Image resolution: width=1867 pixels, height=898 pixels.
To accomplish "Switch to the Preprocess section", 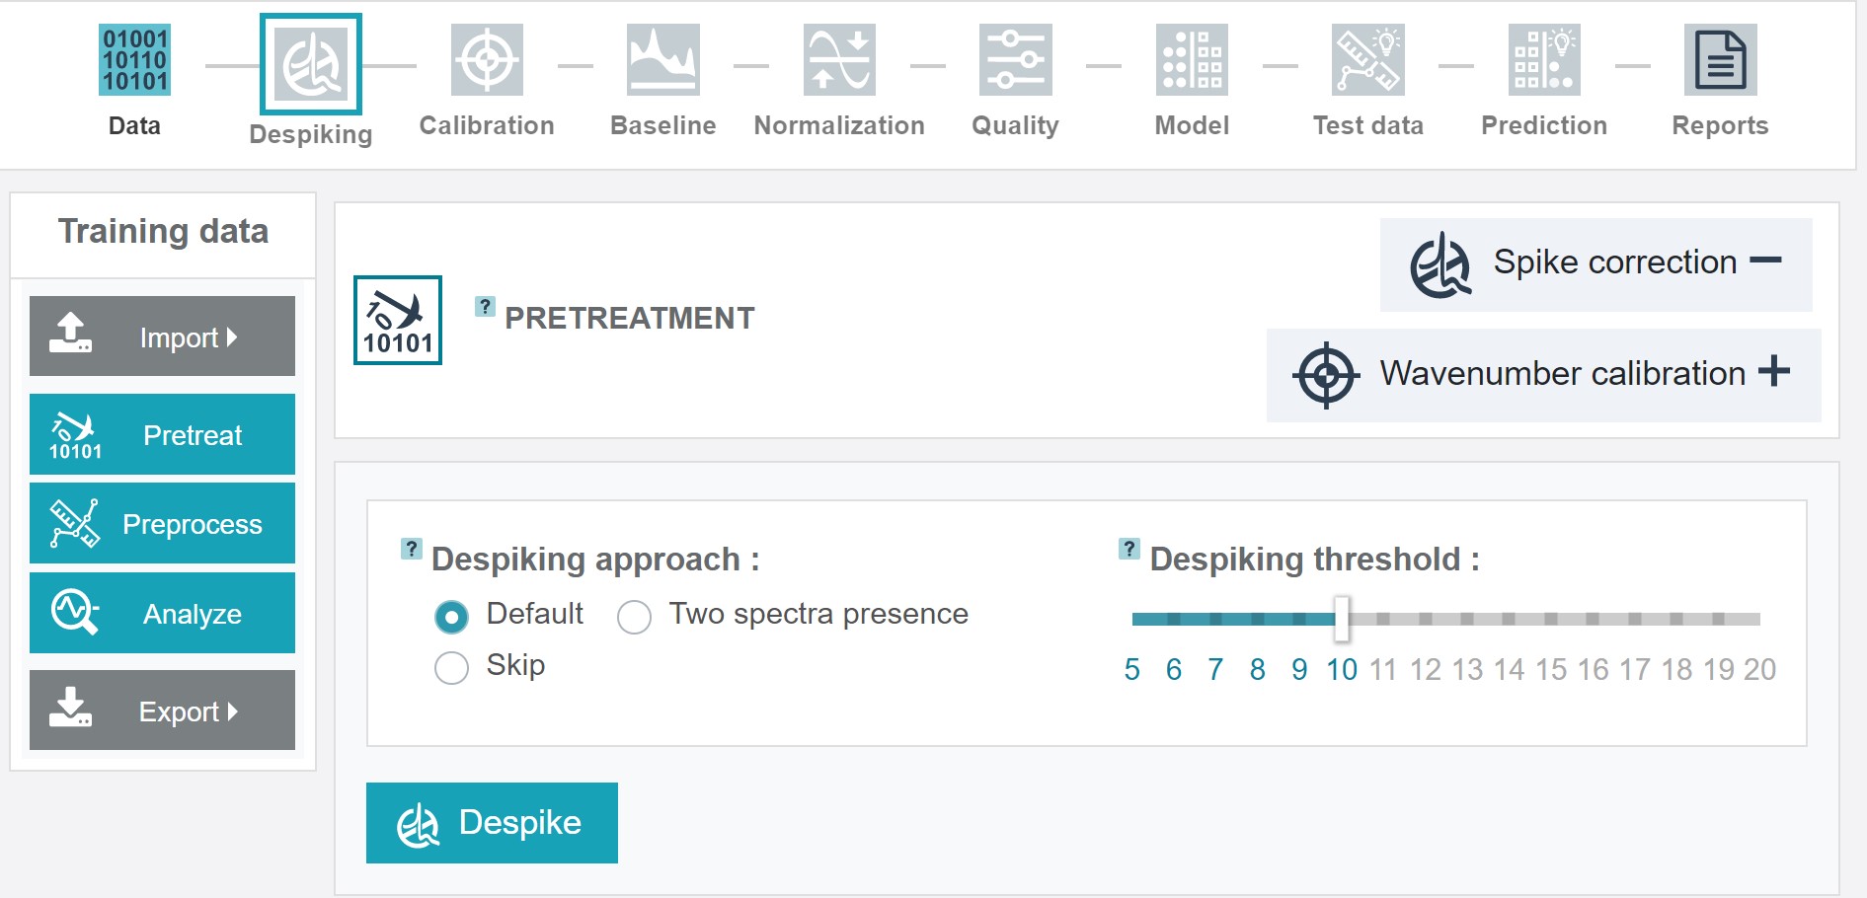I will [x=162, y=523].
